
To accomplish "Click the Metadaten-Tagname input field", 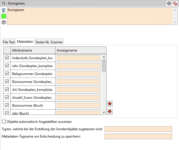I will pyautogui.click(x=138, y=136).
